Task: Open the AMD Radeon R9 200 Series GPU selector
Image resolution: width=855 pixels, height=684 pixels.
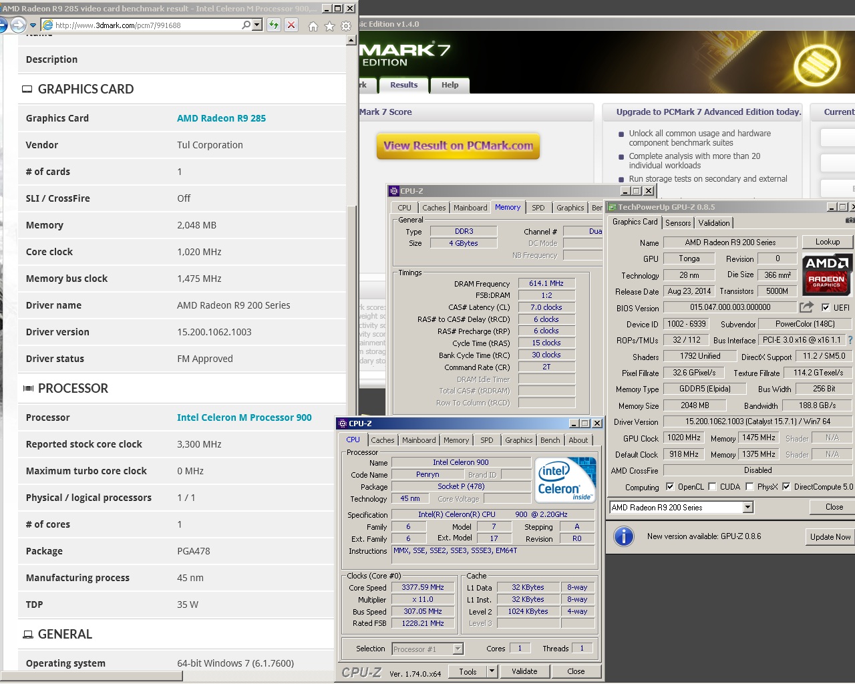Action: [681, 508]
